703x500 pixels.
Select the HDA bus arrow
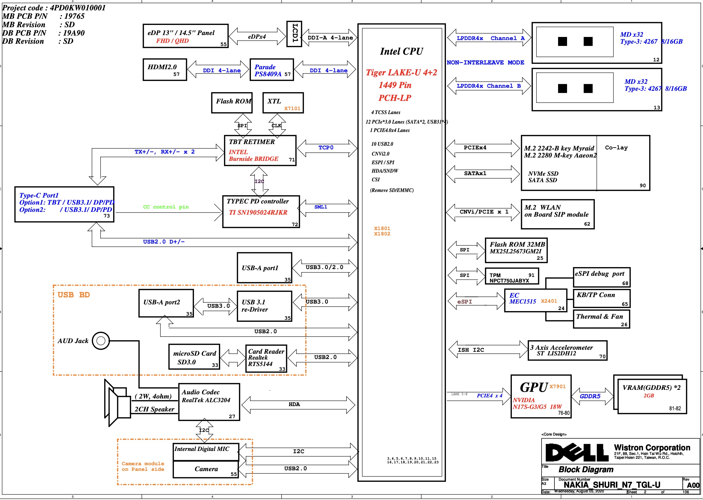pyautogui.click(x=298, y=404)
